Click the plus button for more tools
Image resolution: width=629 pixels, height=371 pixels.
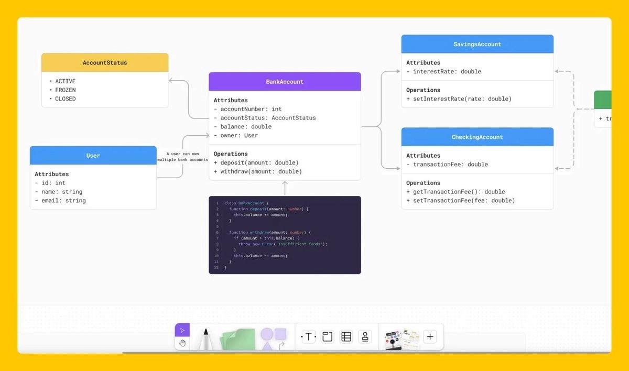430,336
